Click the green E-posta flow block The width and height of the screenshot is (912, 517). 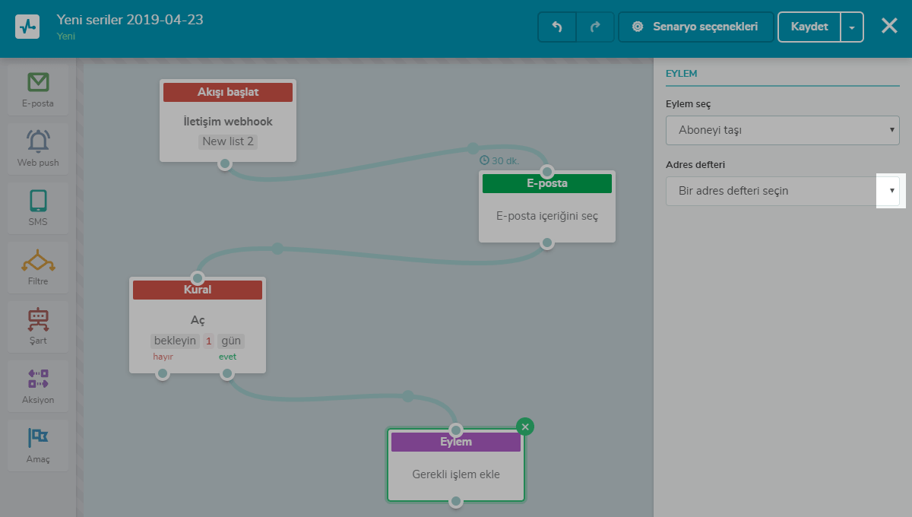coord(547,183)
